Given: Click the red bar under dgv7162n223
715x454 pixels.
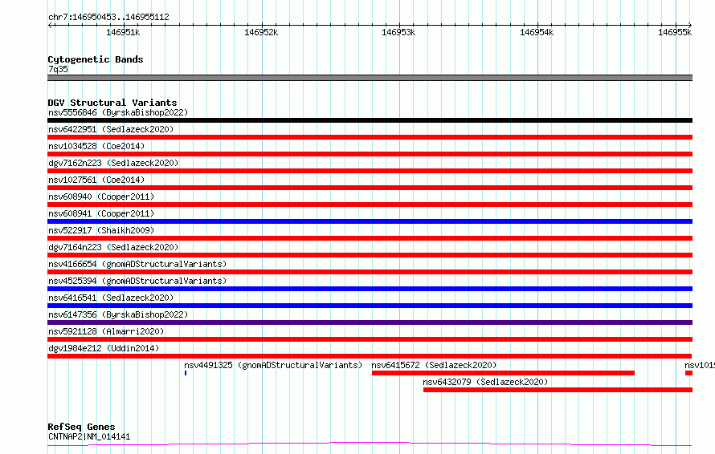Looking at the screenshot, I should (x=370, y=171).
